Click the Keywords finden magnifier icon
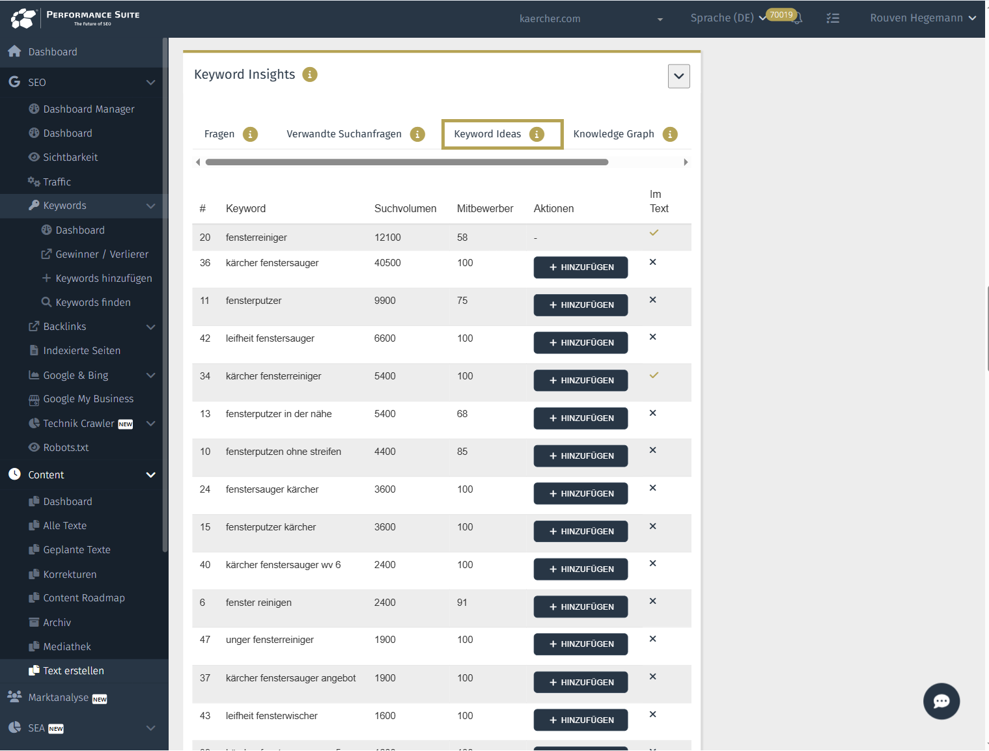 click(46, 302)
